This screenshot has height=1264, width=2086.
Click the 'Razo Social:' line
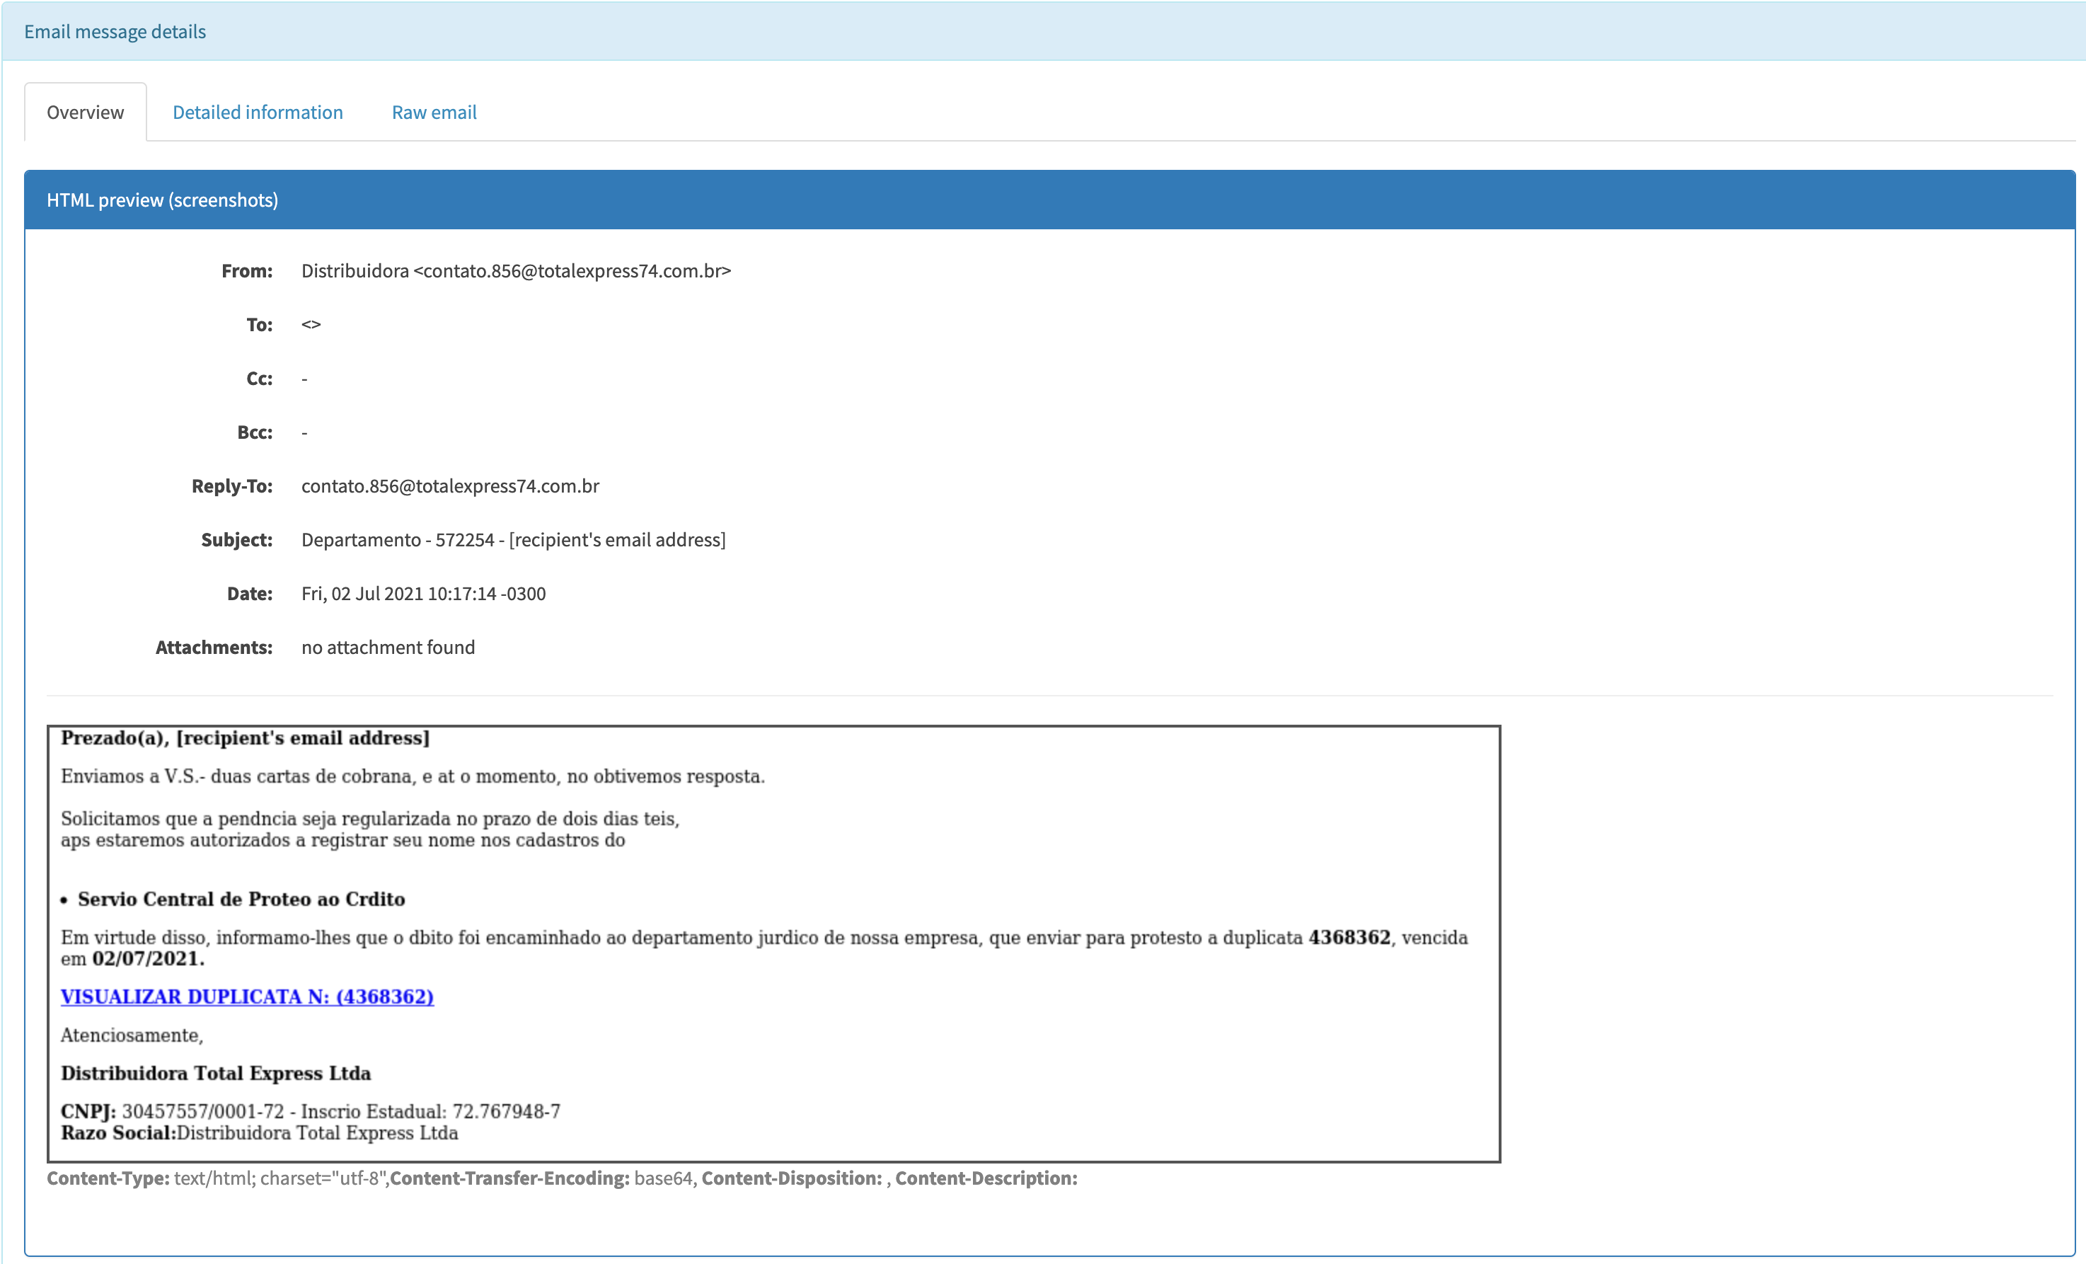[x=259, y=1133]
